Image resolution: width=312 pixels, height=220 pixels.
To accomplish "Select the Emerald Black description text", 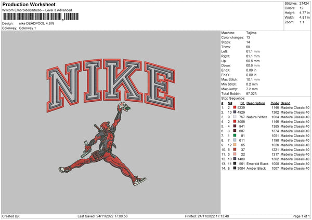I will coord(257,164).
